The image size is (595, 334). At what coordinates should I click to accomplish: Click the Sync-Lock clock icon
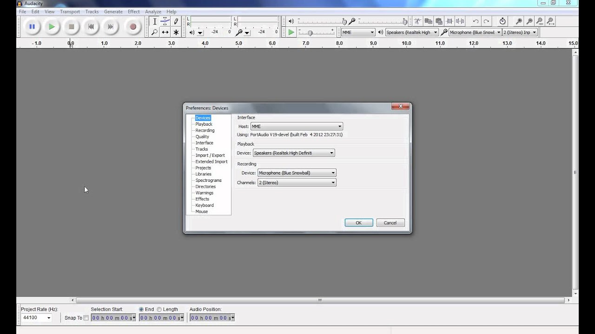(x=502, y=21)
